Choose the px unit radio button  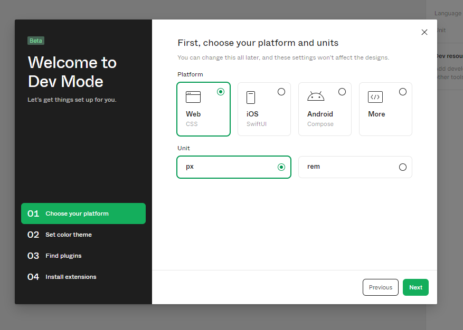(x=281, y=167)
